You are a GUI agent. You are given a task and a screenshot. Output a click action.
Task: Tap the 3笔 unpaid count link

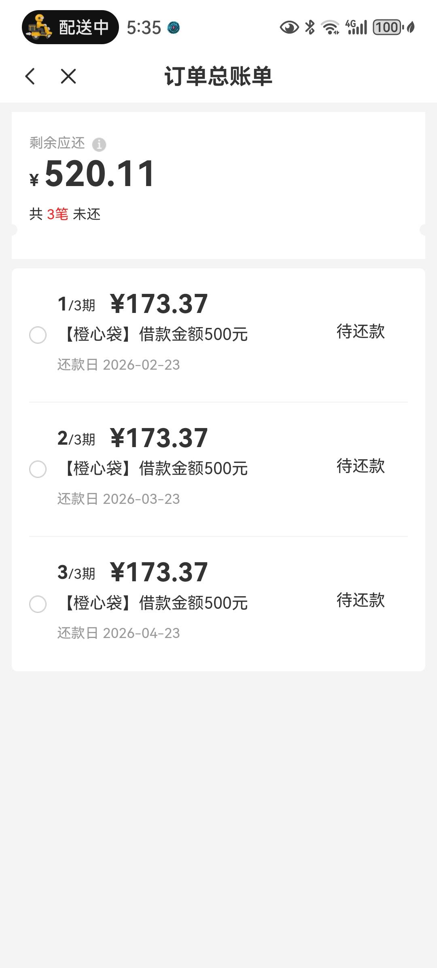click(x=57, y=214)
